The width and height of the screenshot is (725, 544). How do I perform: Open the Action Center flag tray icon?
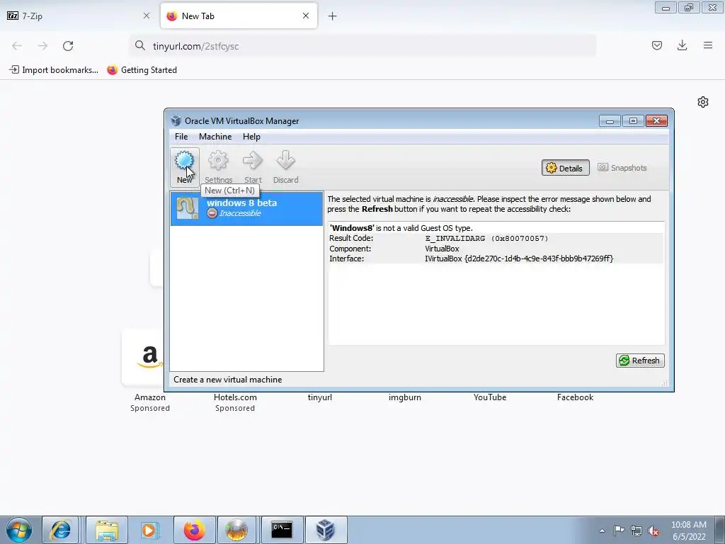tap(619, 531)
